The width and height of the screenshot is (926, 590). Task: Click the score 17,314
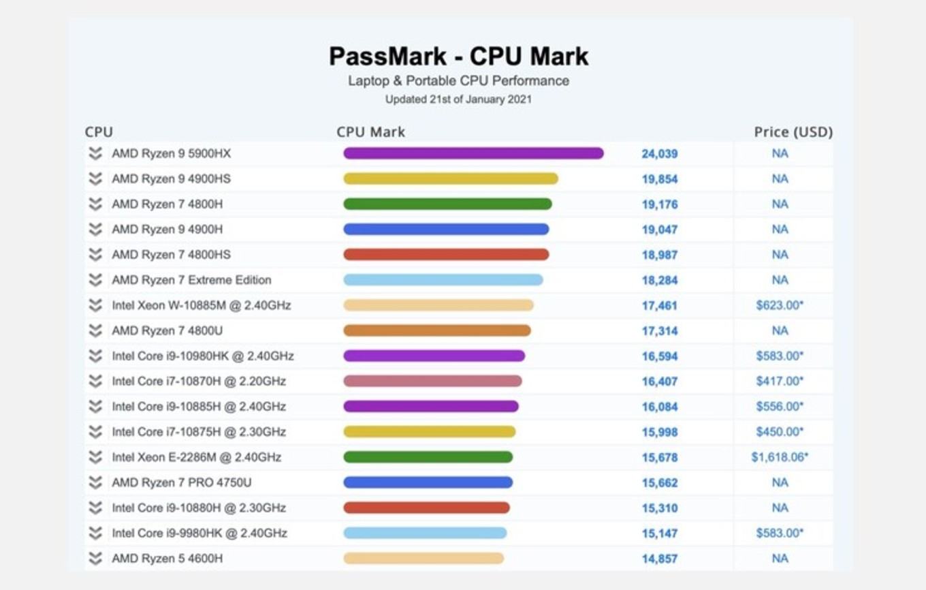click(x=660, y=331)
